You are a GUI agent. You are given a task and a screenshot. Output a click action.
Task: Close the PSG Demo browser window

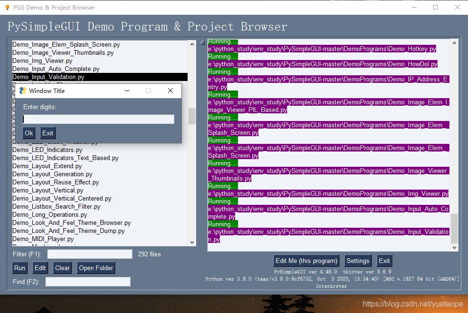[457, 7]
